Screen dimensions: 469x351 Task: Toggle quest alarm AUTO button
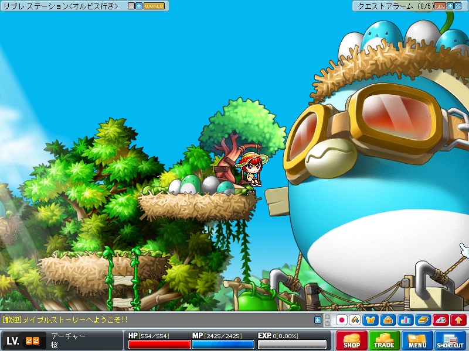coord(440,6)
